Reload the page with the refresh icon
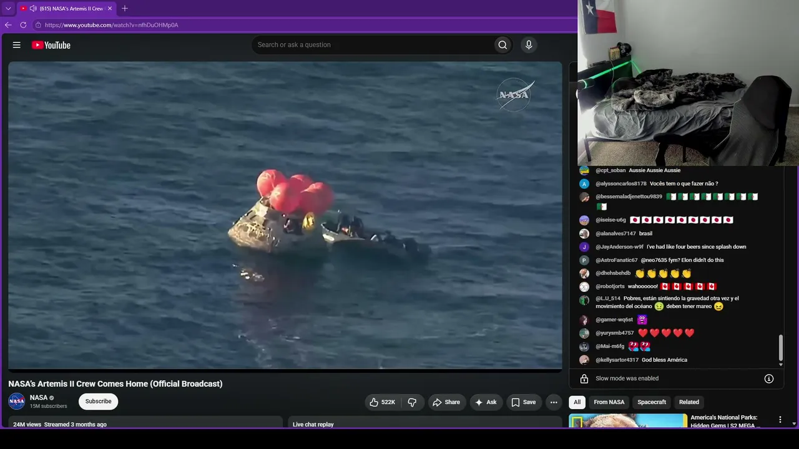Screen dimensions: 799x449 tap(23, 25)
